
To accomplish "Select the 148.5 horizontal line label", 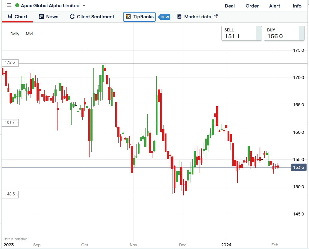I will pos(10,195).
